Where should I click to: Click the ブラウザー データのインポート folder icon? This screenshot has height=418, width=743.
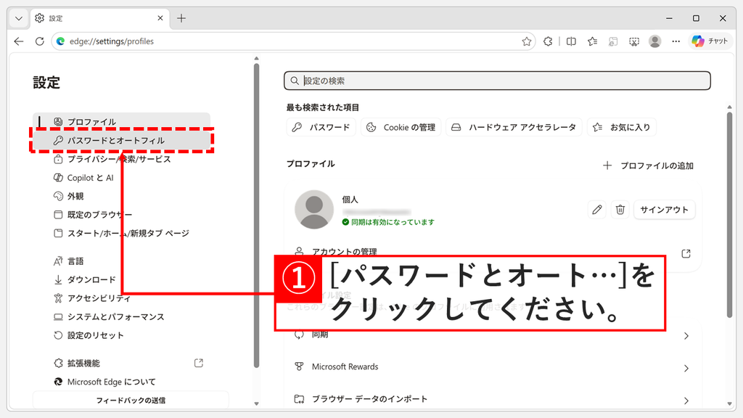click(x=299, y=399)
